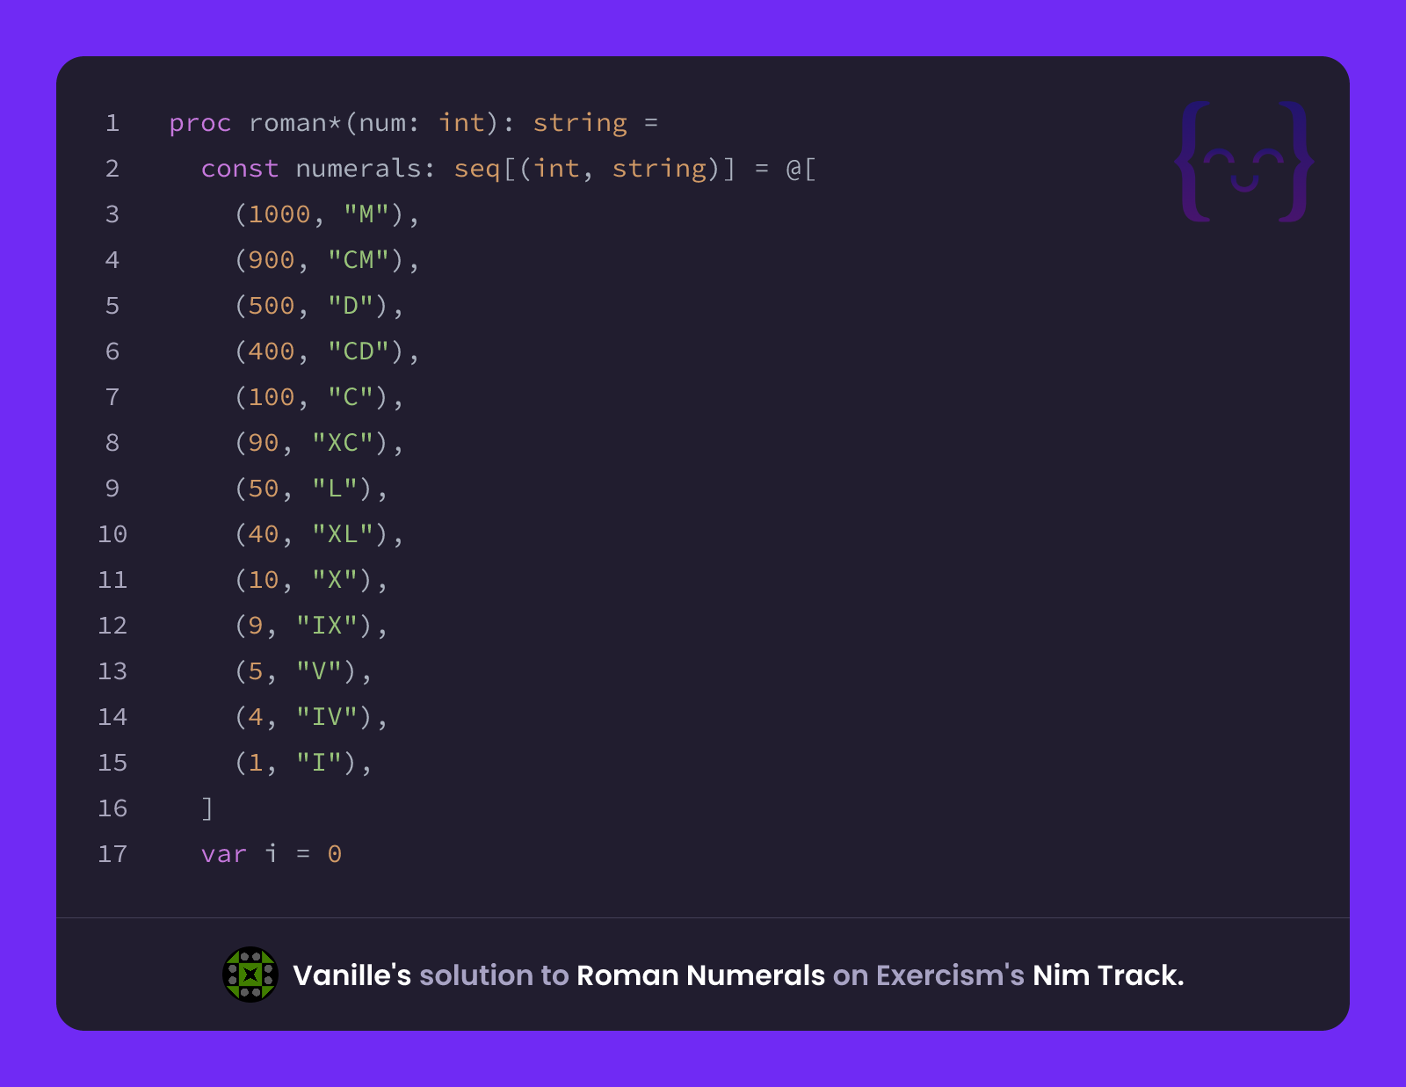Click the "const numerals" declaration line

509,169
